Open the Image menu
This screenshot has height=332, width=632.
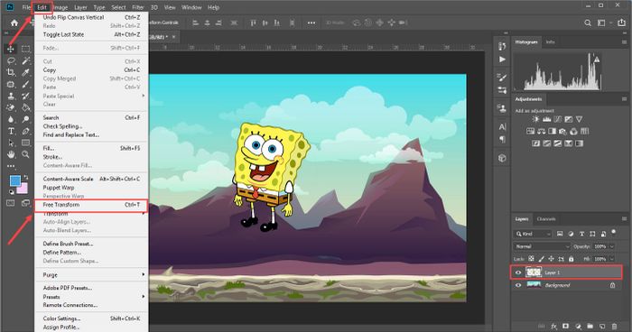(60, 7)
